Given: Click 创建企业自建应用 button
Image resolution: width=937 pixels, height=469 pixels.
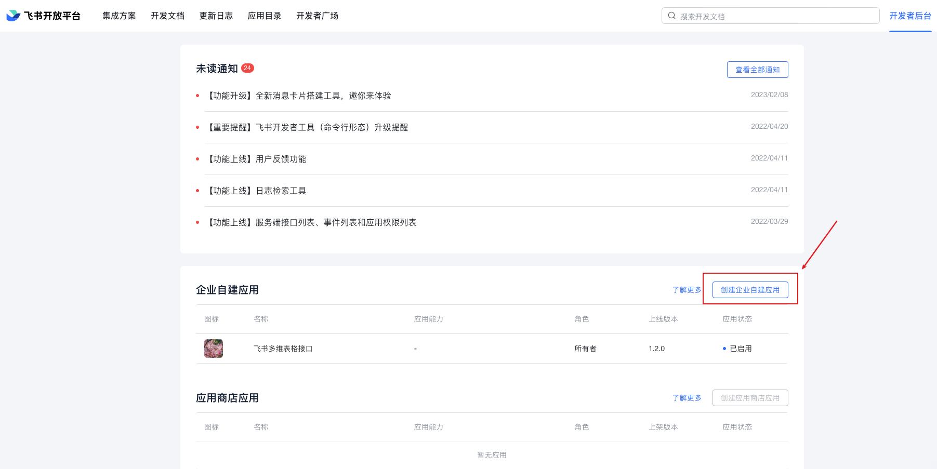Looking at the screenshot, I should pyautogui.click(x=750, y=290).
